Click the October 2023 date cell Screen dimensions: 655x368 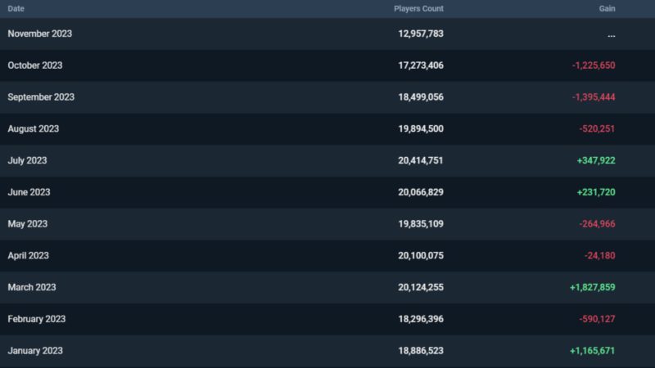pyautogui.click(x=35, y=65)
